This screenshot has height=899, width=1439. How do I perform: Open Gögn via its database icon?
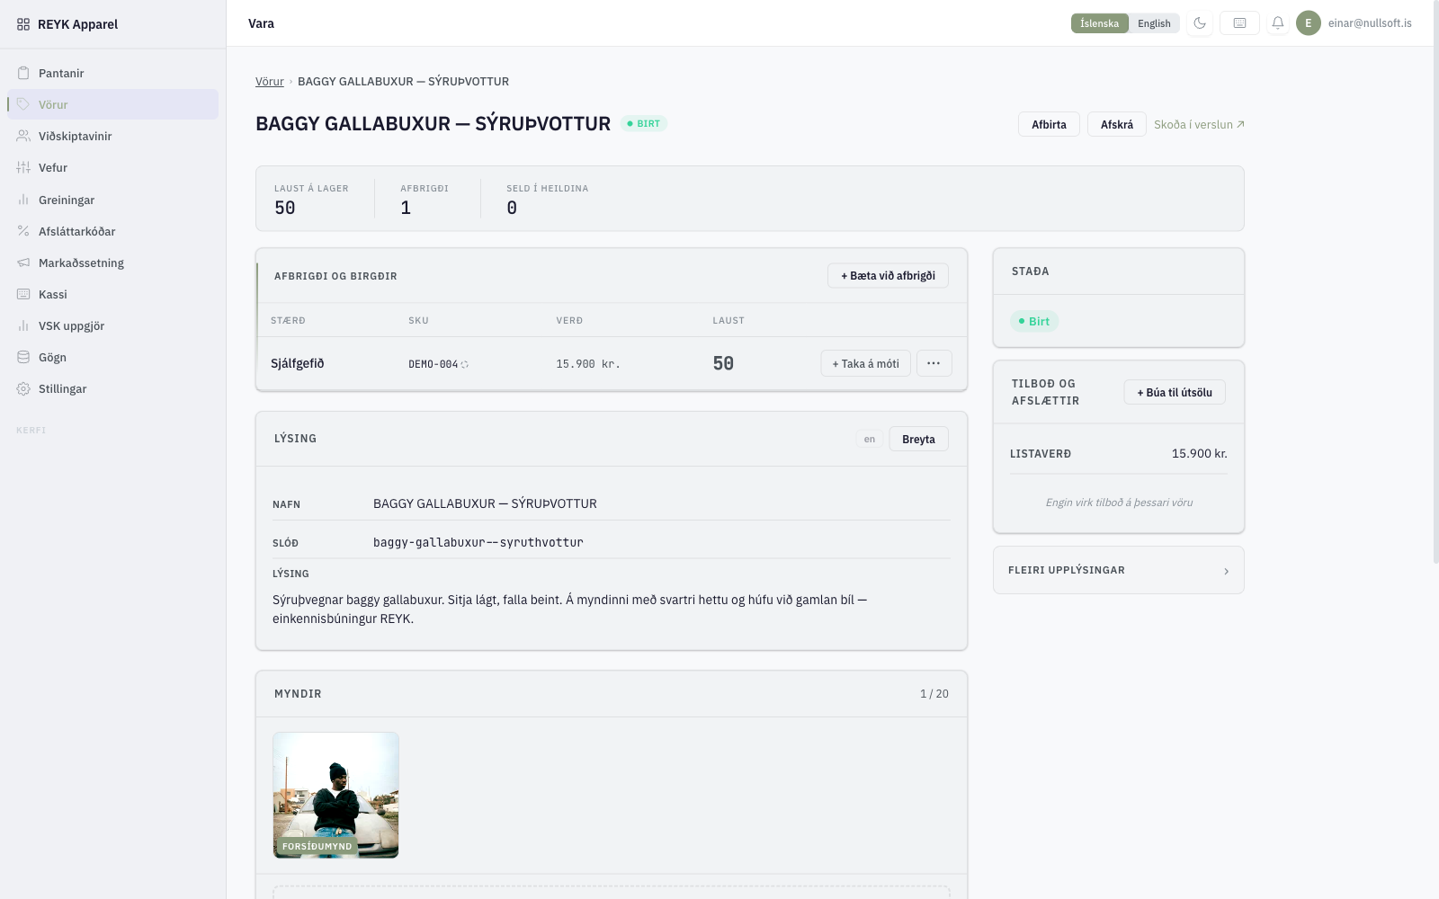(x=23, y=357)
